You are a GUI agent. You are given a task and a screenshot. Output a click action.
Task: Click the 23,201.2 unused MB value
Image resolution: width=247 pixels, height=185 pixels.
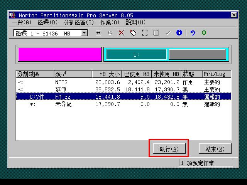coord(167,82)
